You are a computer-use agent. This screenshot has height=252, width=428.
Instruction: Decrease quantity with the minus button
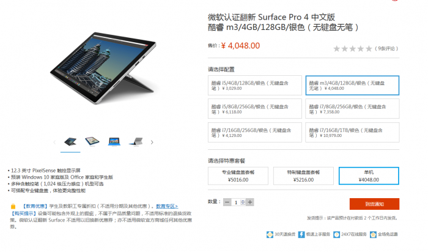(x=227, y=202)
